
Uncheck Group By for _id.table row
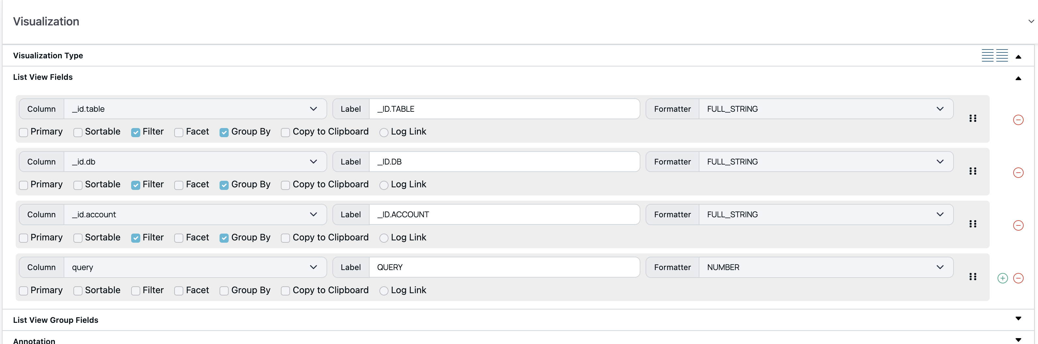[224, 132]
